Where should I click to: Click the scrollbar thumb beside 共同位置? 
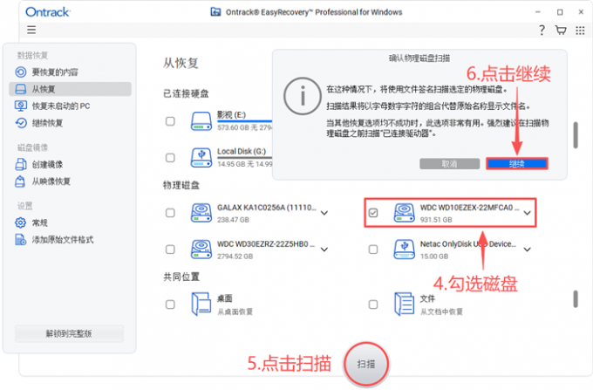(576, 299)
